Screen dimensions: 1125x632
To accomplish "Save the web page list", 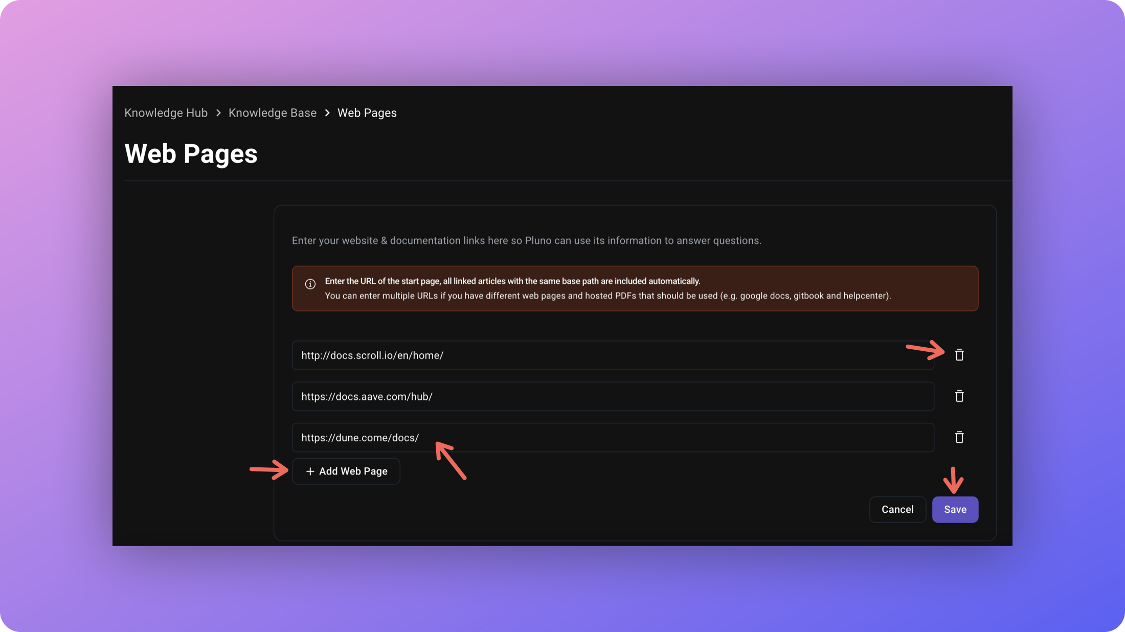I will (955, 509).
